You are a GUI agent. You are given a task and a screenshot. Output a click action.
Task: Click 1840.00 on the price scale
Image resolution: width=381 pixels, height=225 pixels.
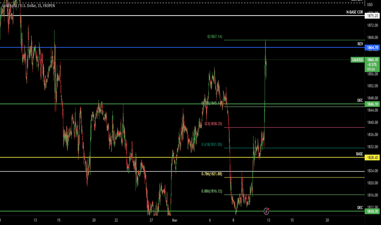click(373, 122)
